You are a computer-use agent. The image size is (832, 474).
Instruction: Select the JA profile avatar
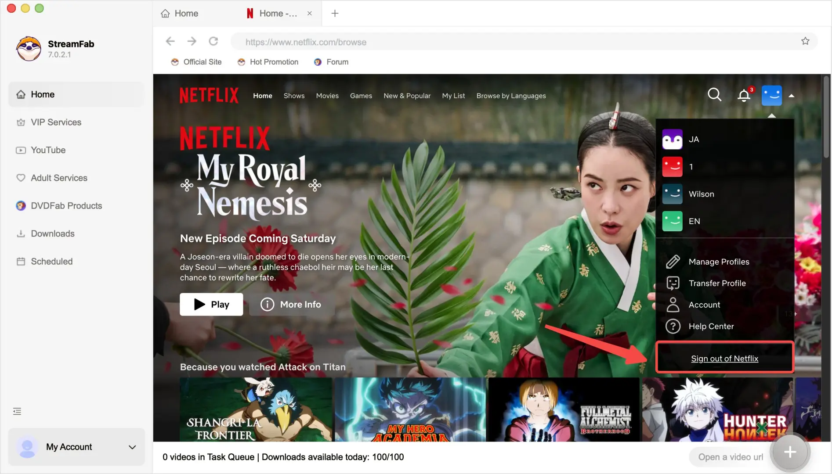[673, 140]
